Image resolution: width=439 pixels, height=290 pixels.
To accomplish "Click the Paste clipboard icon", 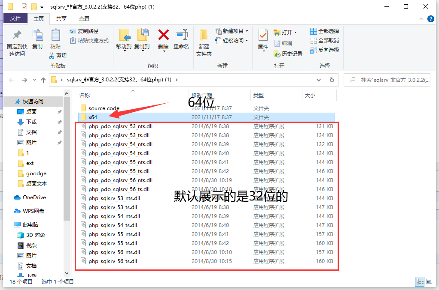I will (55, 35).
